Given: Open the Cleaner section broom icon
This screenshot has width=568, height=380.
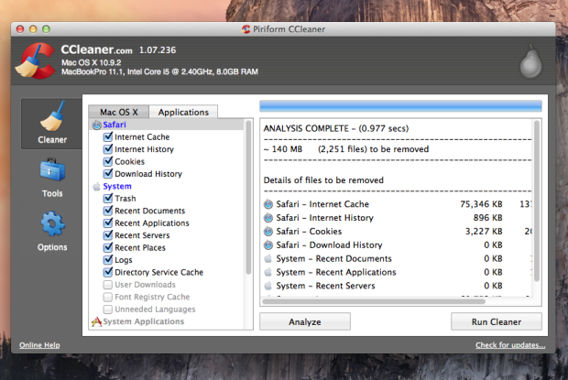Looking at the screenshot, I should pyautogui.click(x=51, y=122).
